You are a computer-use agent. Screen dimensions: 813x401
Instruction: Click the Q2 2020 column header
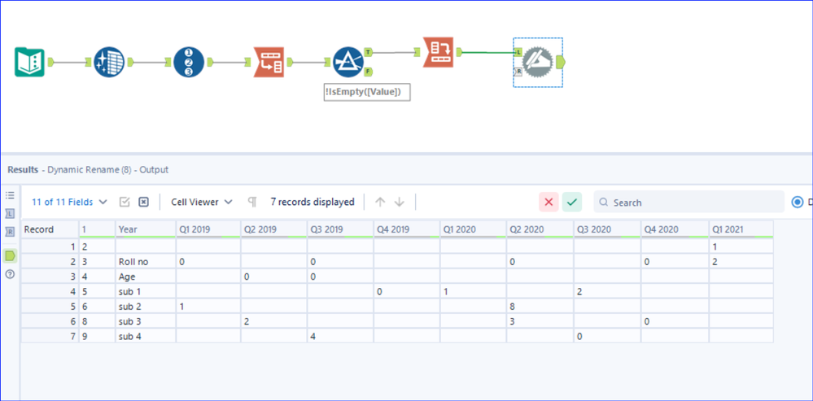(x=540, y=229)
